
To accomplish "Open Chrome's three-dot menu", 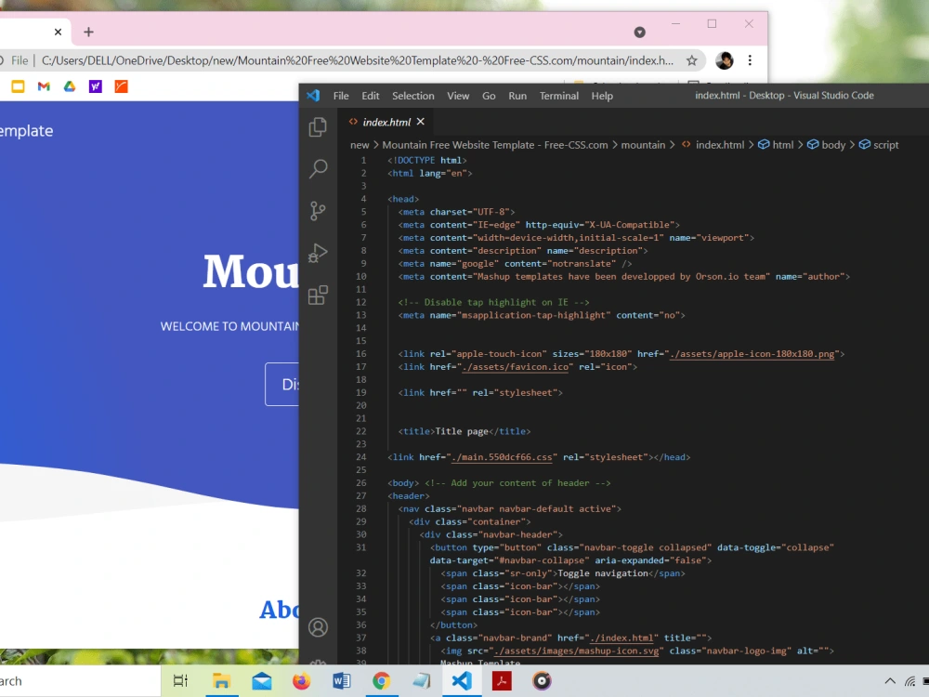I will point(750,60).
